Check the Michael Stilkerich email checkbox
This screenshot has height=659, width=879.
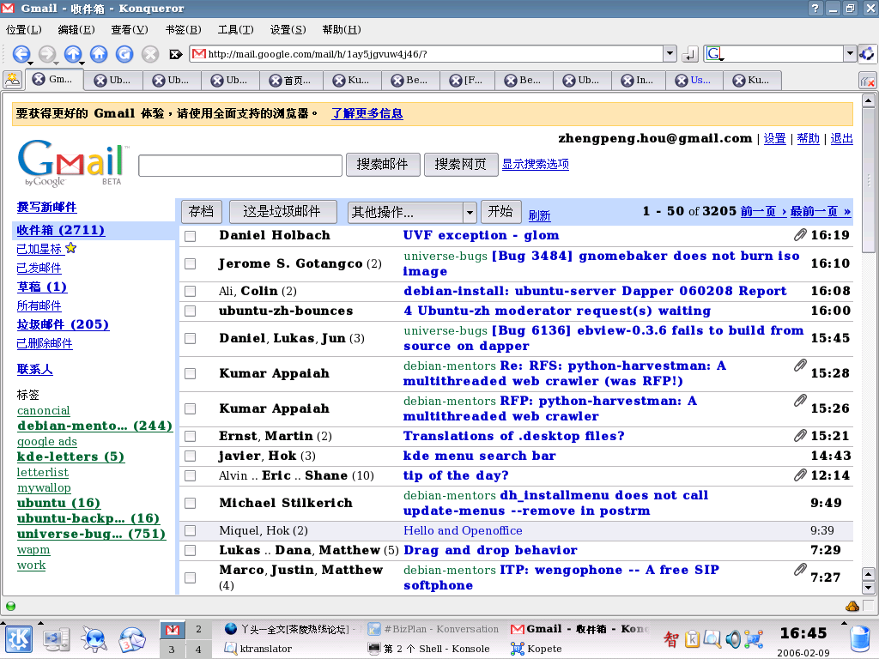coord(191,503)
